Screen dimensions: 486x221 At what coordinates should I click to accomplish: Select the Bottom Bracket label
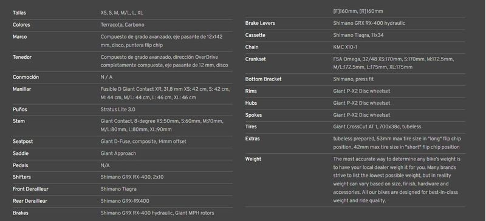coord(263,79)
